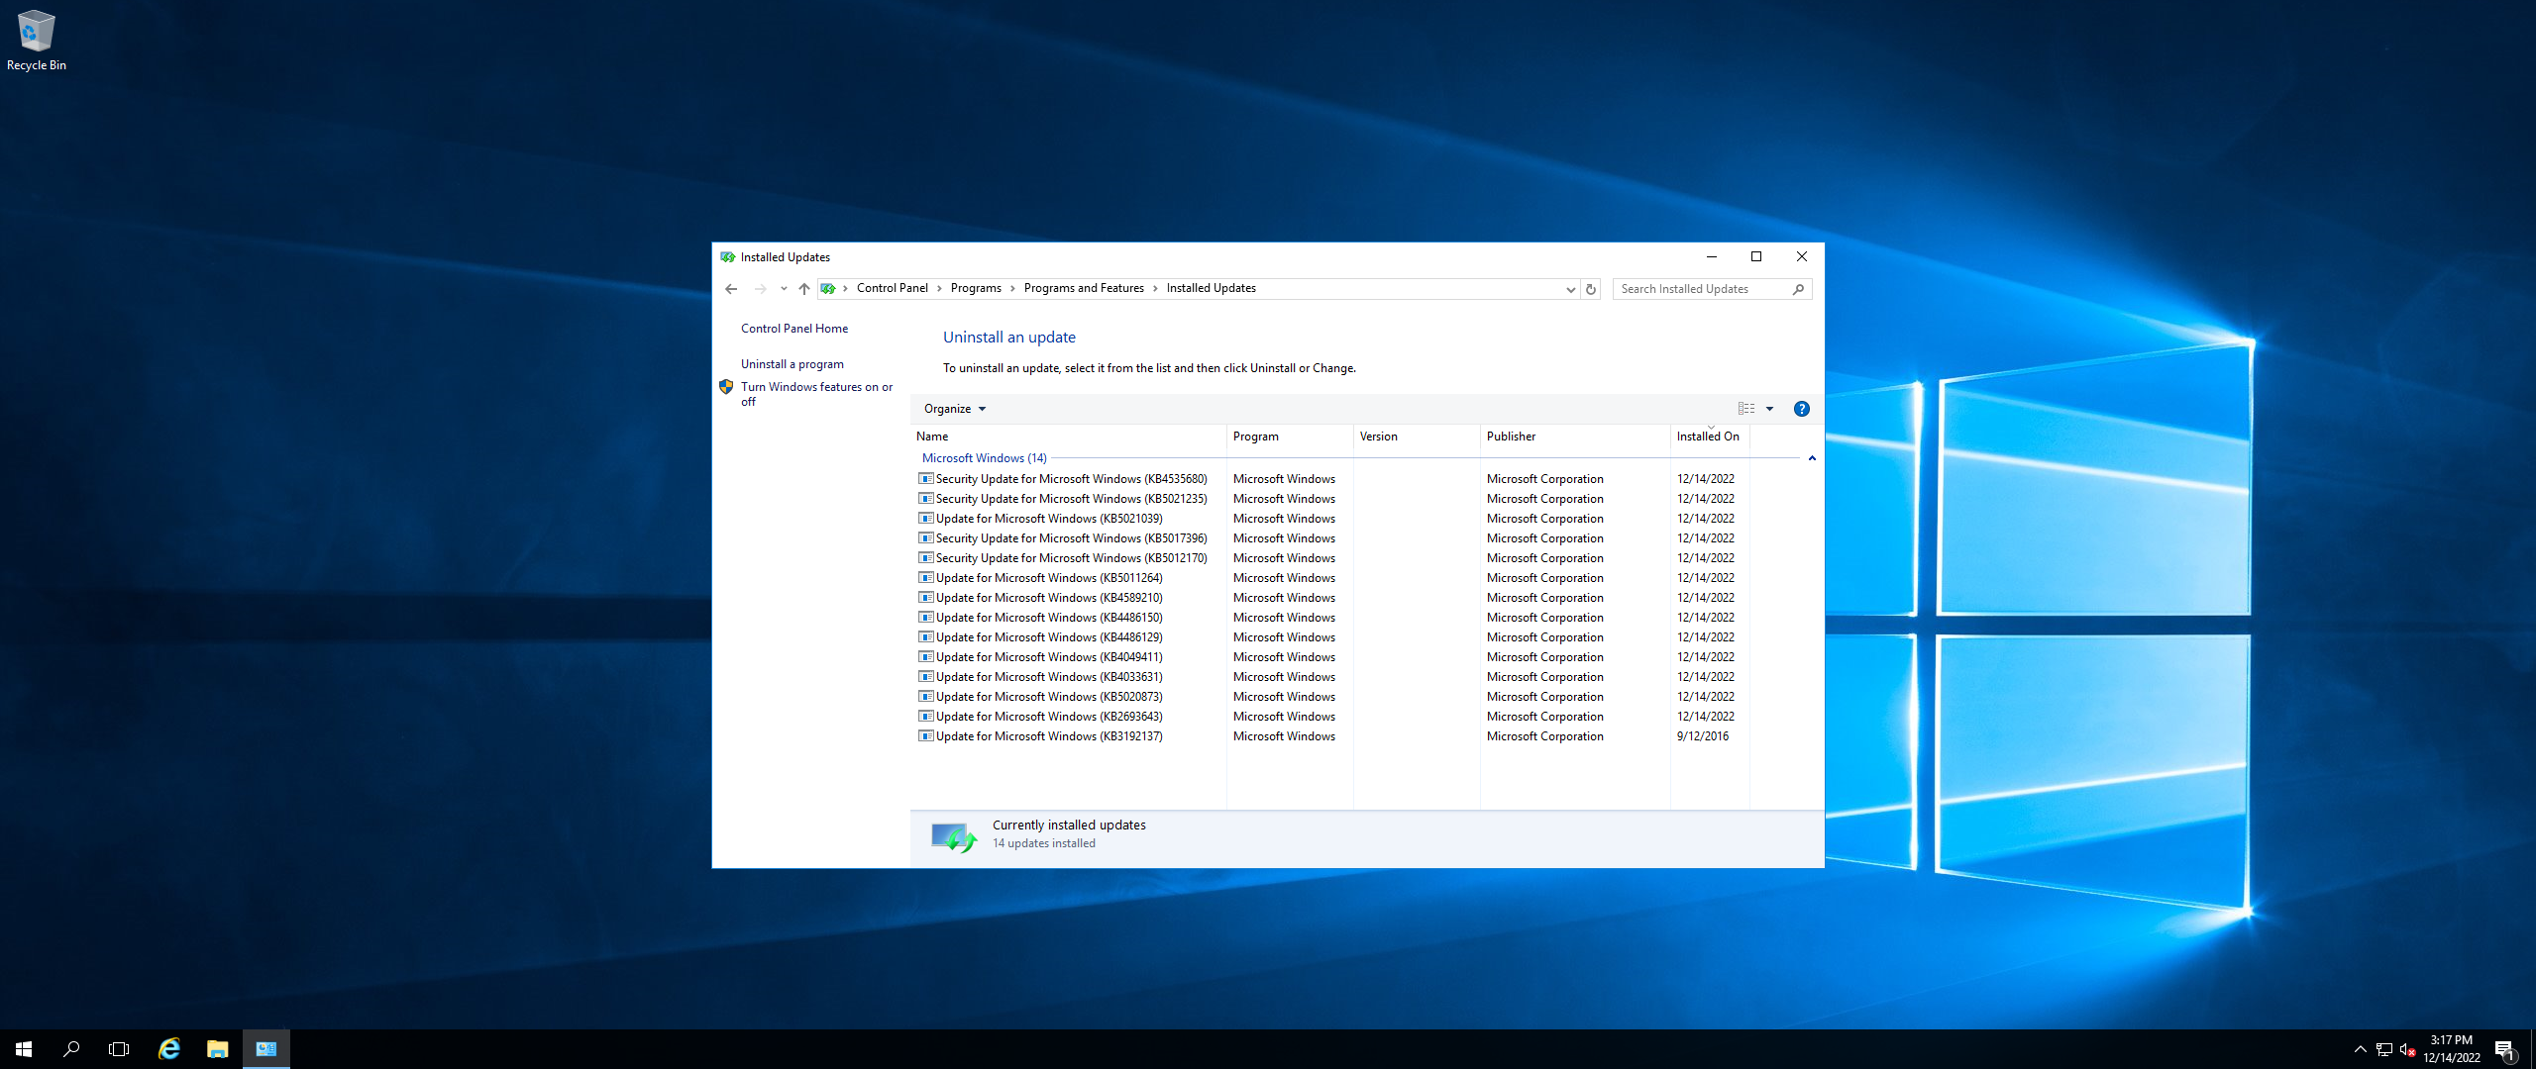This screenshot has height=1069, width=2536.
Task: Sort by Name column header
Action: (x=1068, y=437)
